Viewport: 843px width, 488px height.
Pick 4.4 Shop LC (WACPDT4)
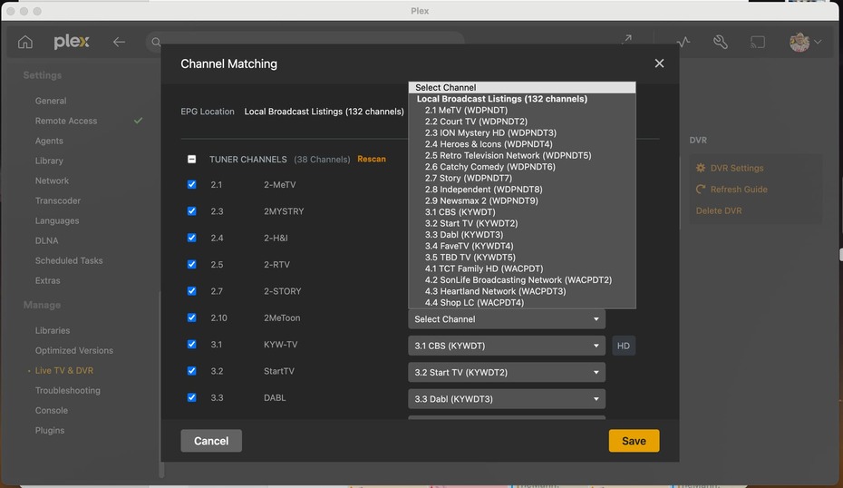pyautogui.click(x=521, y=302)
